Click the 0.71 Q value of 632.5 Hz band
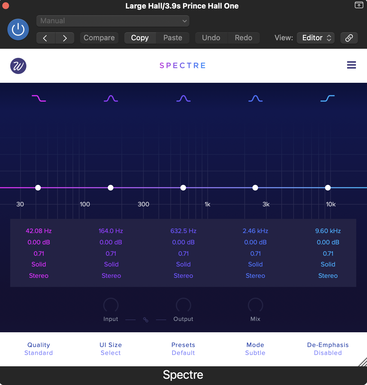Image resolution: width=367 pixels, height=385 pixels. point(183,254)
